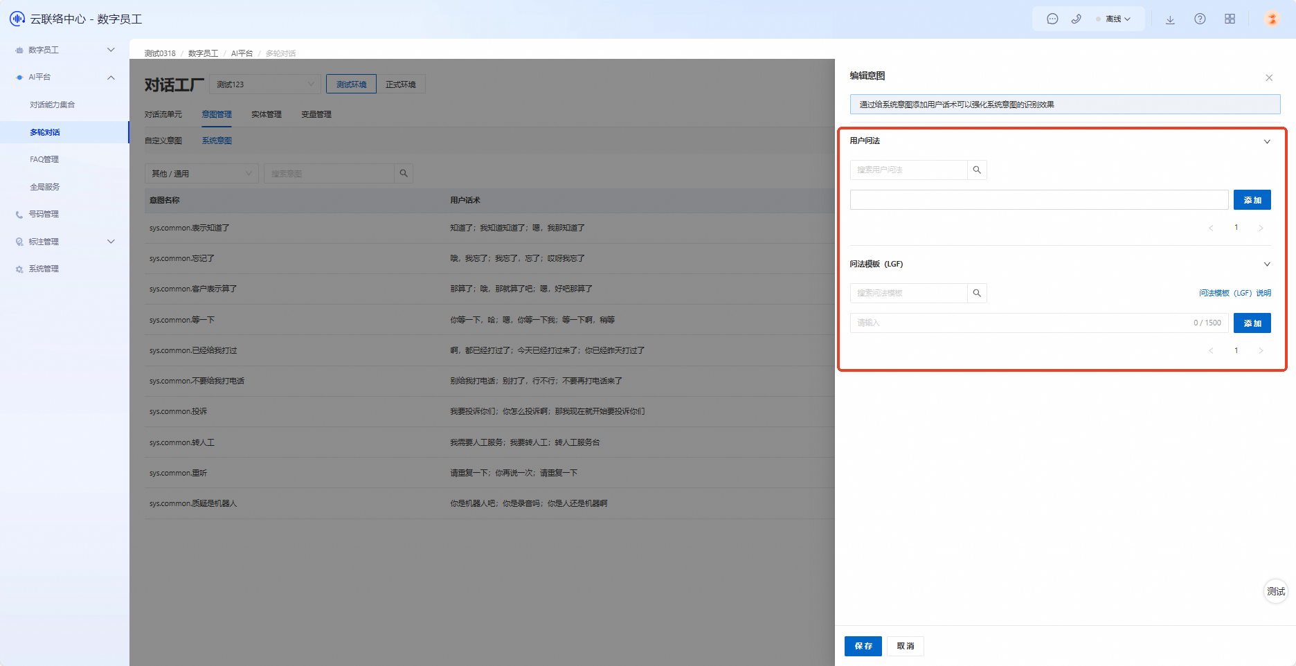Close the 编辑意图 drawer with X
1296x666 pixels.
pyautogui.click(x=1269, y=78)
